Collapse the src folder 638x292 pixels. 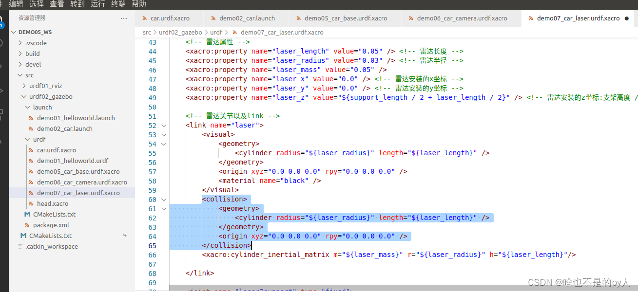(19, 75)
